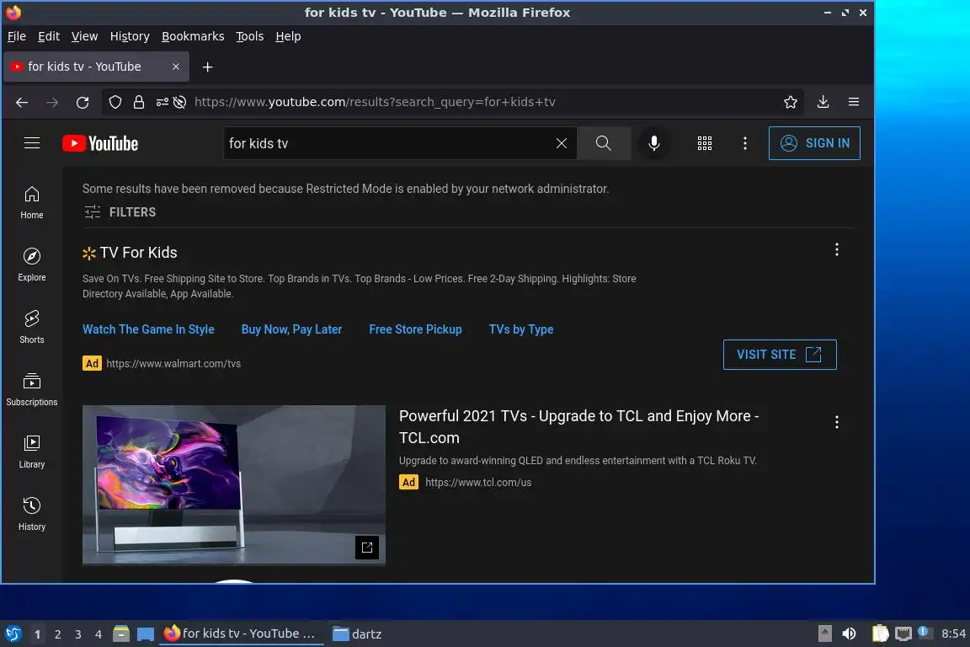Open the YouTube apps grid icon
The image size is (970, 647).
[x=705, y=143]
